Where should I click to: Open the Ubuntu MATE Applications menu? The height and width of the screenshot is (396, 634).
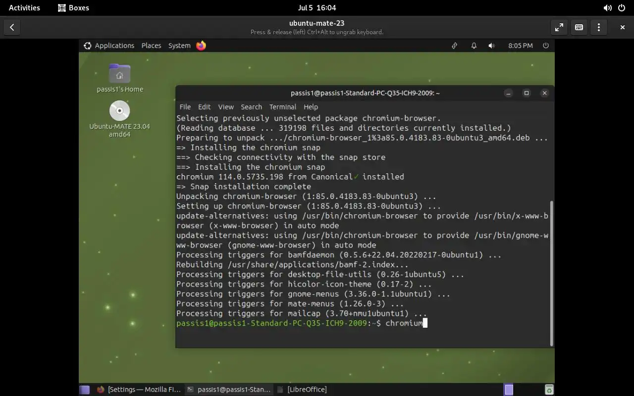pos(109,46)
